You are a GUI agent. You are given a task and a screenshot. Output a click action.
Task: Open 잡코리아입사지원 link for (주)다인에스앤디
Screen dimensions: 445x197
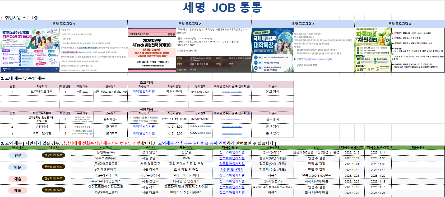tap(232, 193)
